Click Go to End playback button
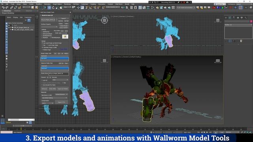Image resolution: width=253 pixels, height=142 pixels. pyautogui.click(x=210, y=133)
